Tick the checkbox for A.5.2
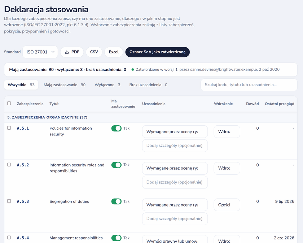 pos(9,165)
